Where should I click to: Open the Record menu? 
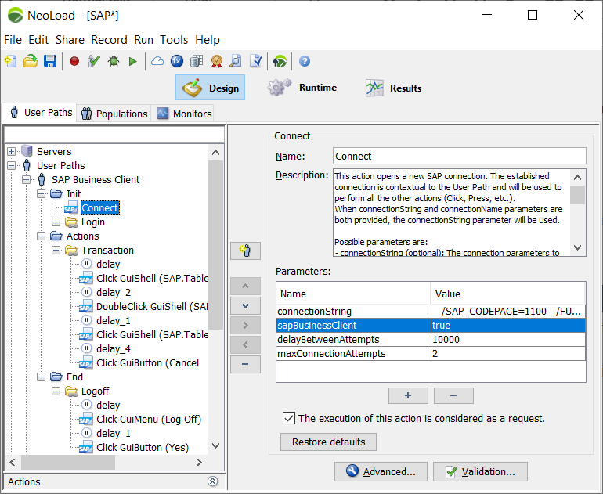(109, 40)
